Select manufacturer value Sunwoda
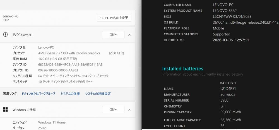Screen dimensions: 279x130 [x=228, y=94]
